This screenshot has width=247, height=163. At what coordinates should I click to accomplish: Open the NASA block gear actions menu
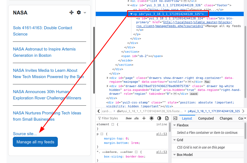tap(79, 13)
